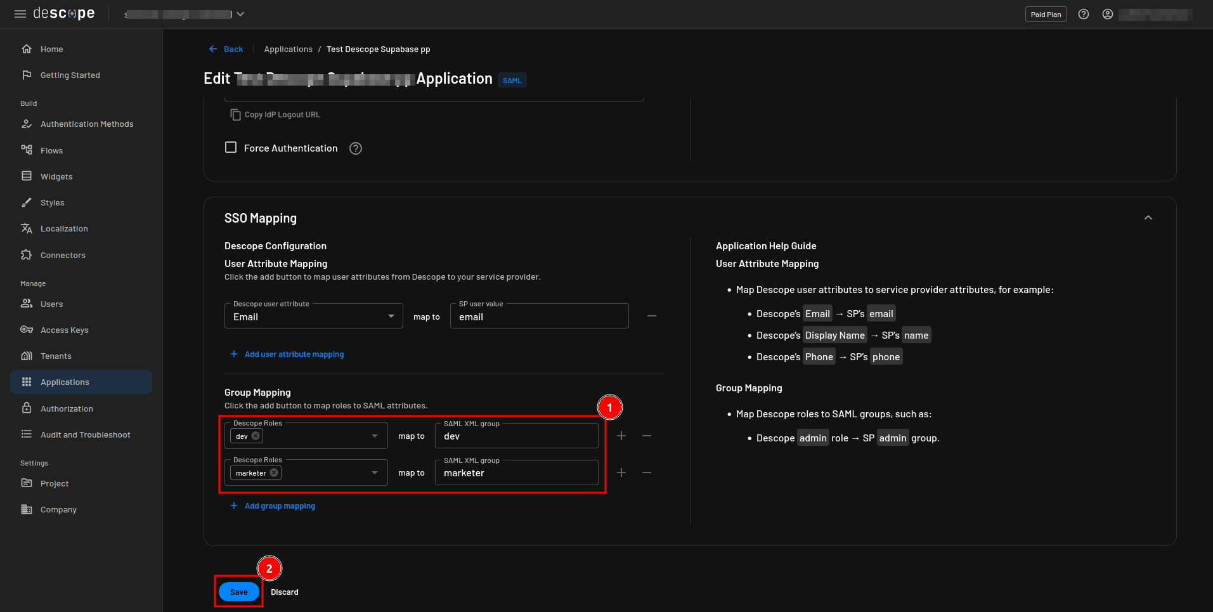Expand the Descope Roles dropdown for dev
This screenshot has width=1213, height=612.
[375, 436]
